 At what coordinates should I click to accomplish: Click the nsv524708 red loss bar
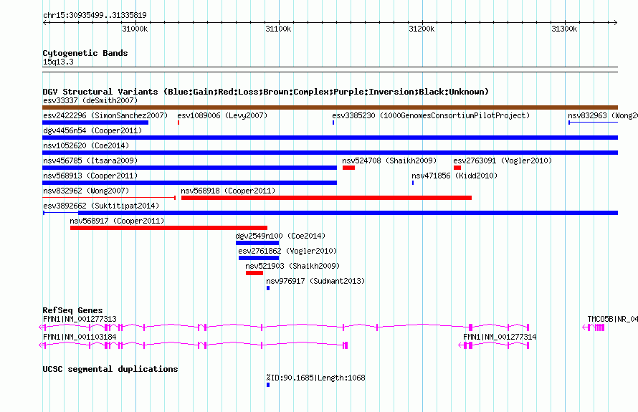click(348, 168)
